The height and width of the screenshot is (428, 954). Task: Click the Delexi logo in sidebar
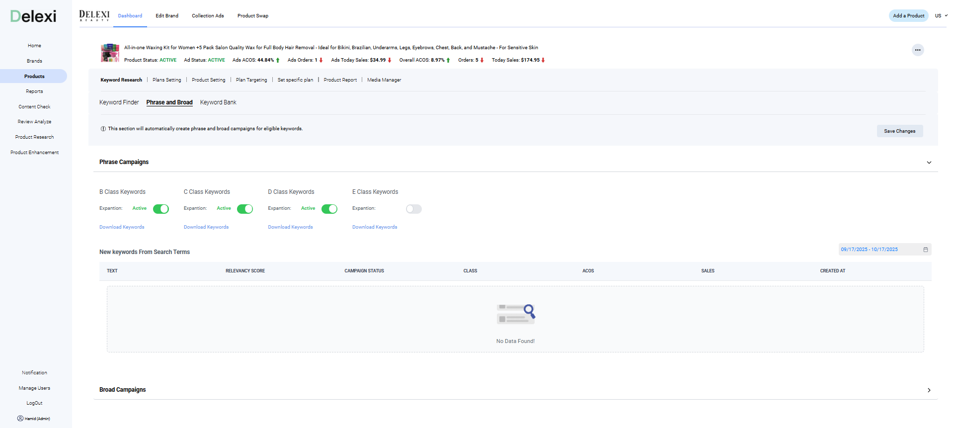[x=33, y=16]
